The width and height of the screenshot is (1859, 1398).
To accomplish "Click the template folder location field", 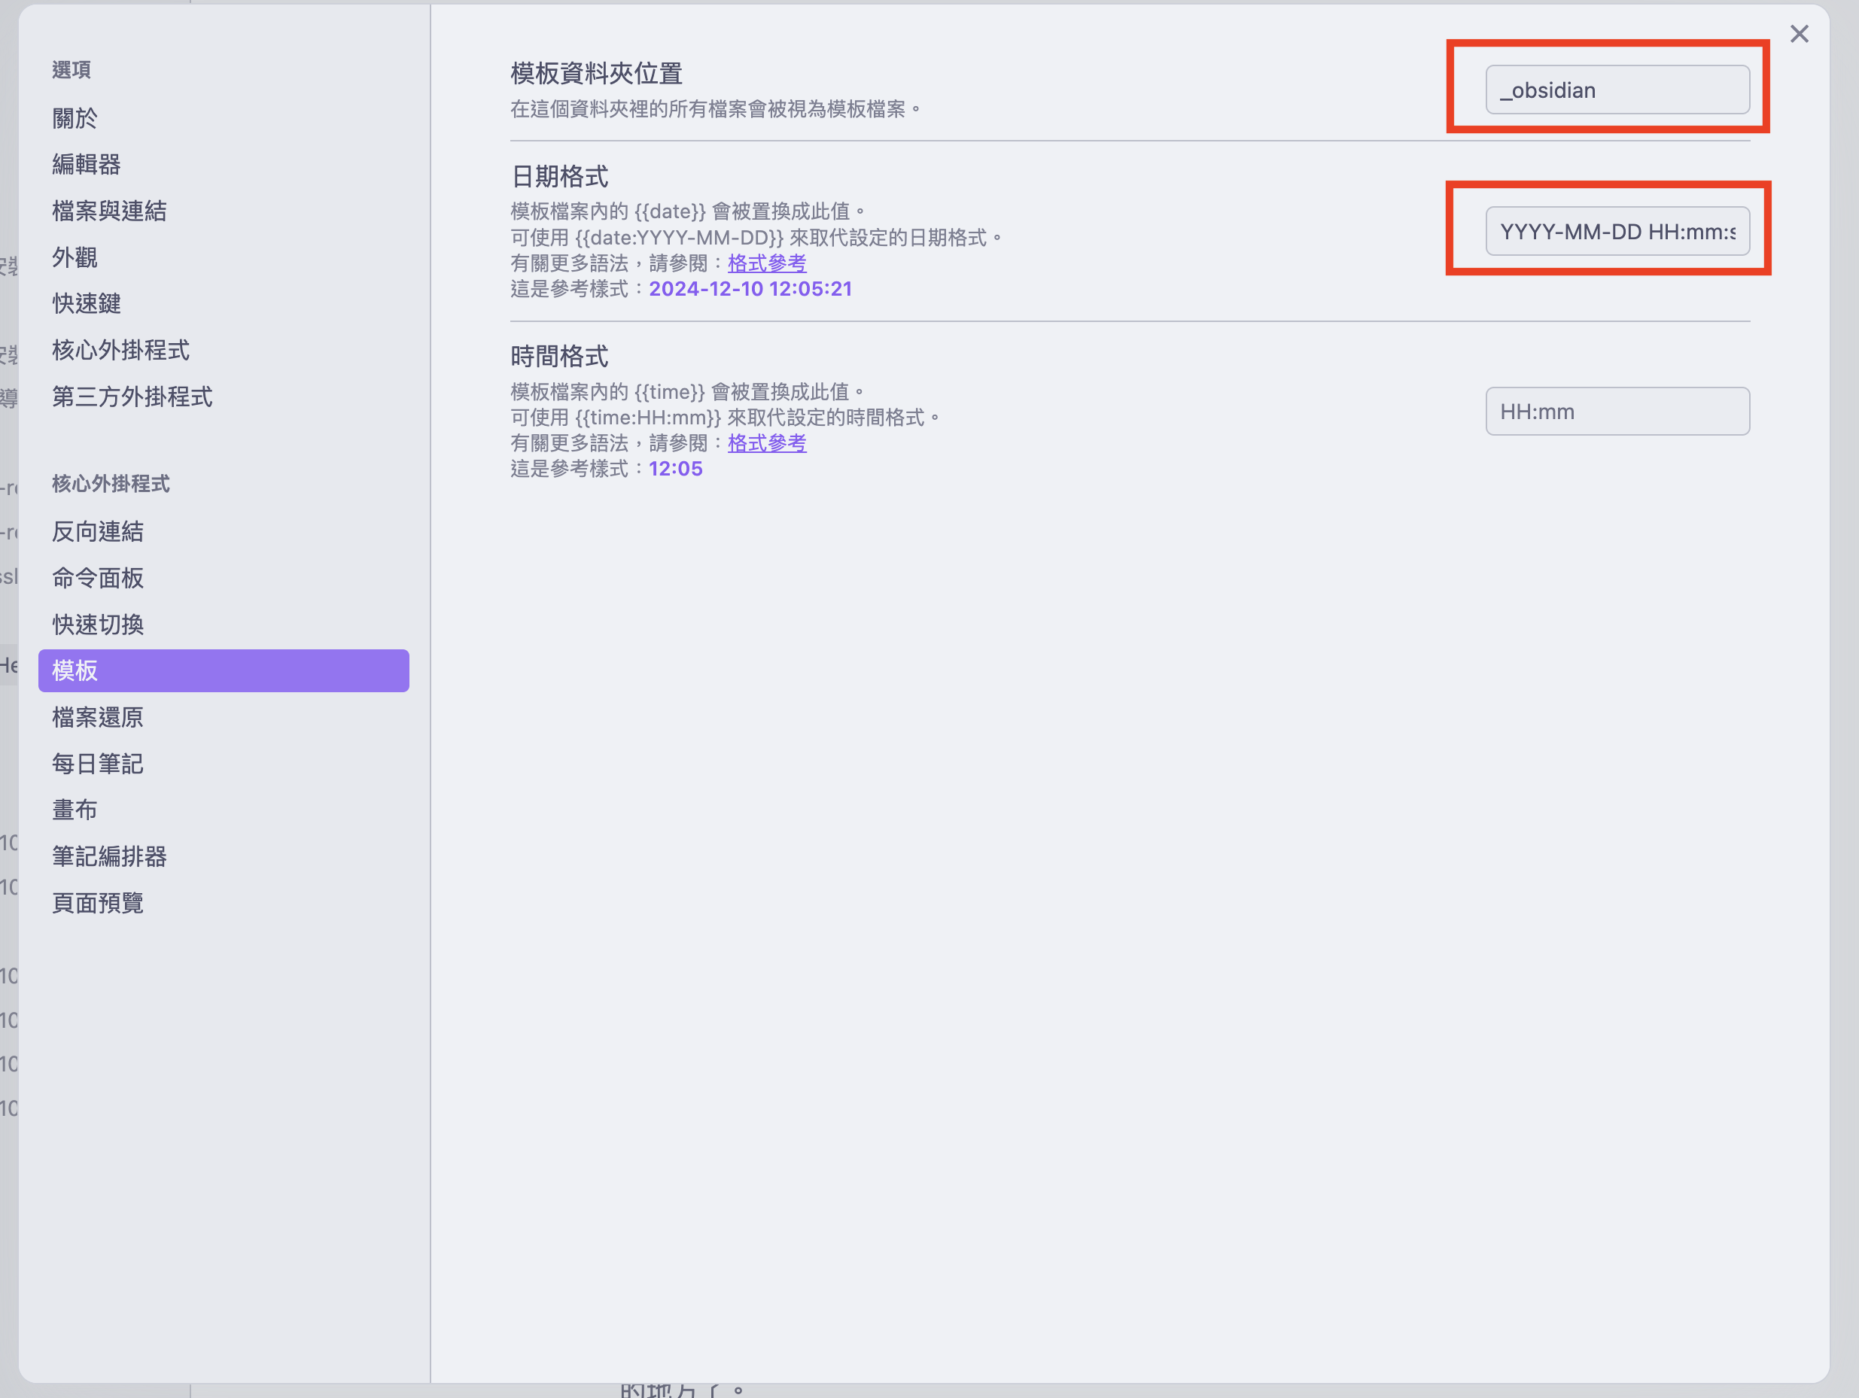I will point(1617,90).
